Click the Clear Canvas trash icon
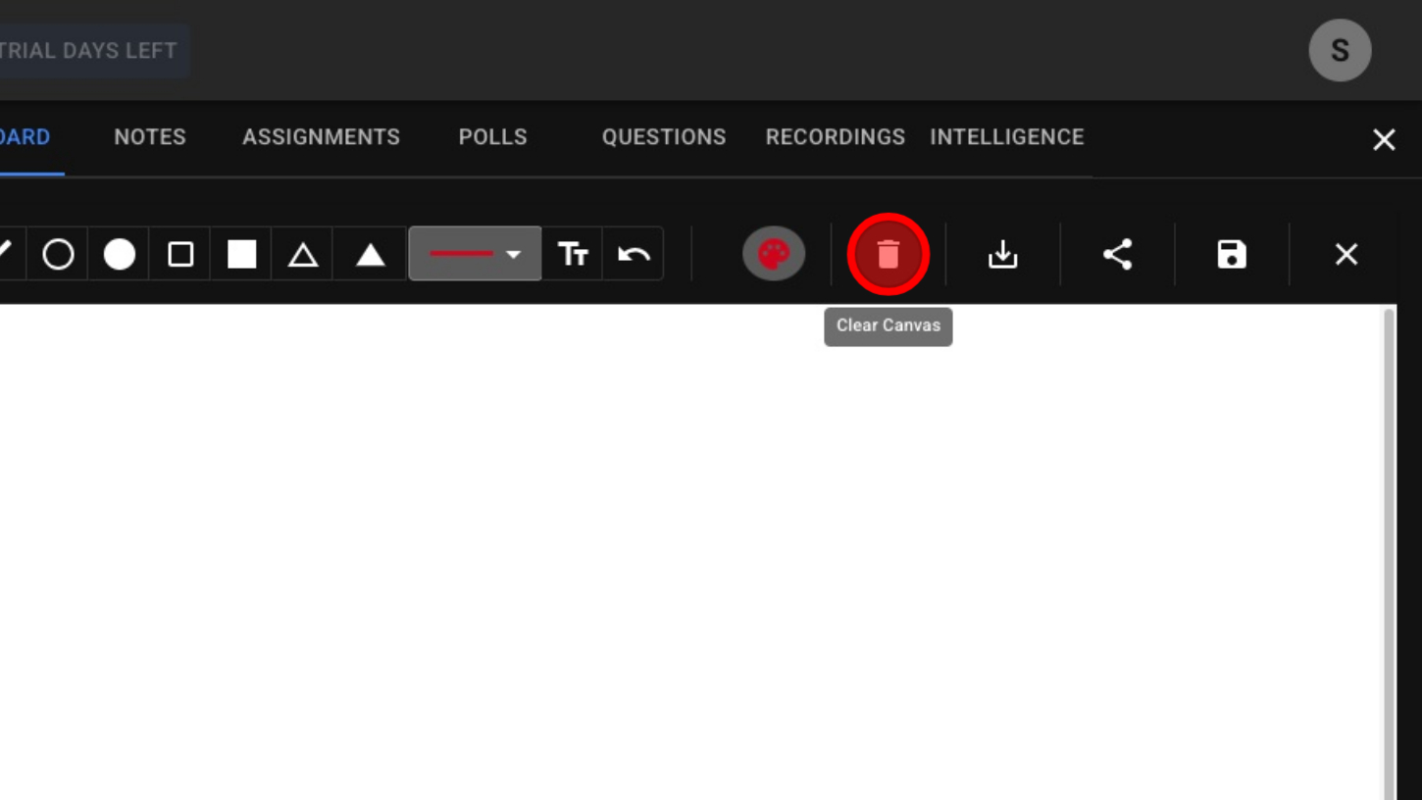The width and height of the screenshot is (1422, 800). [x=888, y=255]
